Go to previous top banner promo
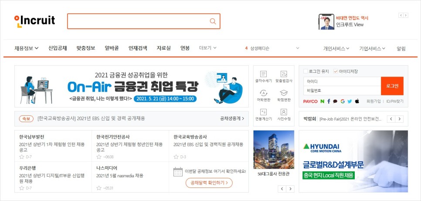Image resolution: width=421 pixels, height=201 pixels. (x=401, y=15)
